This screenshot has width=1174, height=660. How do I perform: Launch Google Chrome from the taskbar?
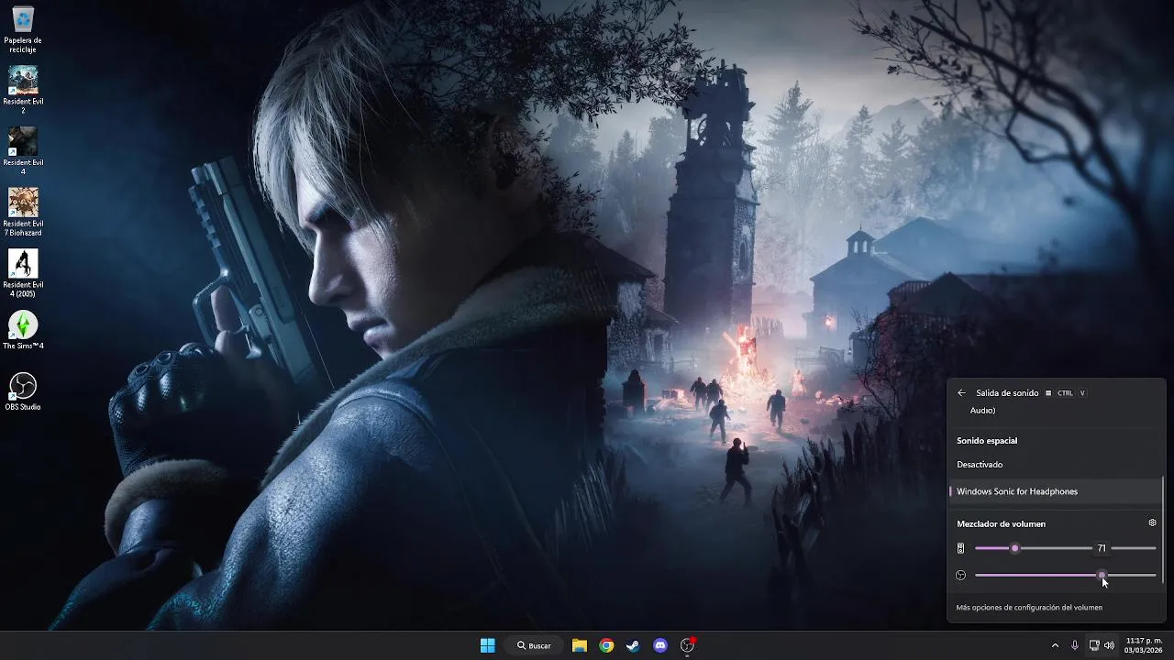[606, 645]
